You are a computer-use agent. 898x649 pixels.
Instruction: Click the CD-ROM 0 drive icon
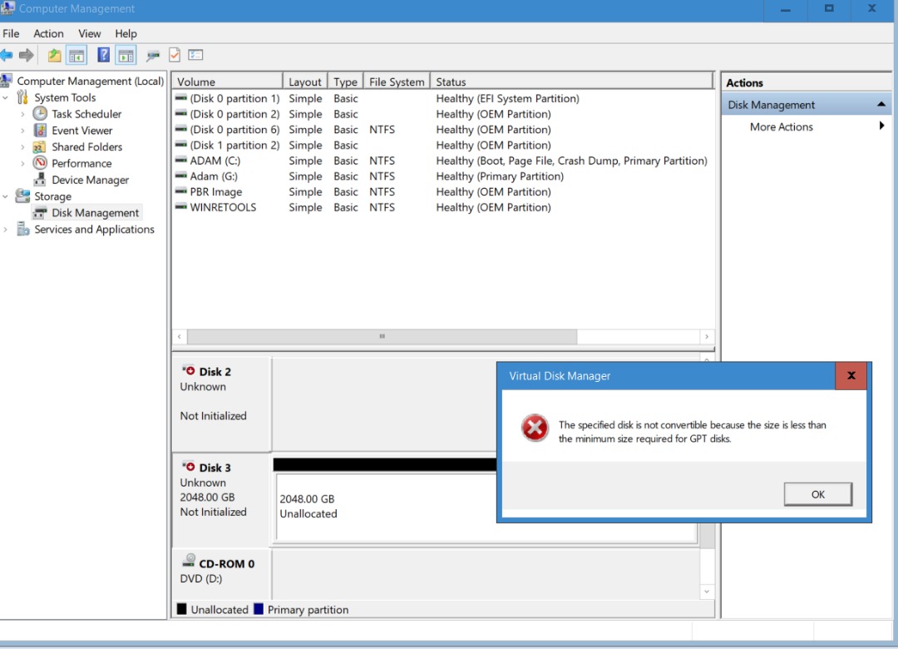point(189,561)
